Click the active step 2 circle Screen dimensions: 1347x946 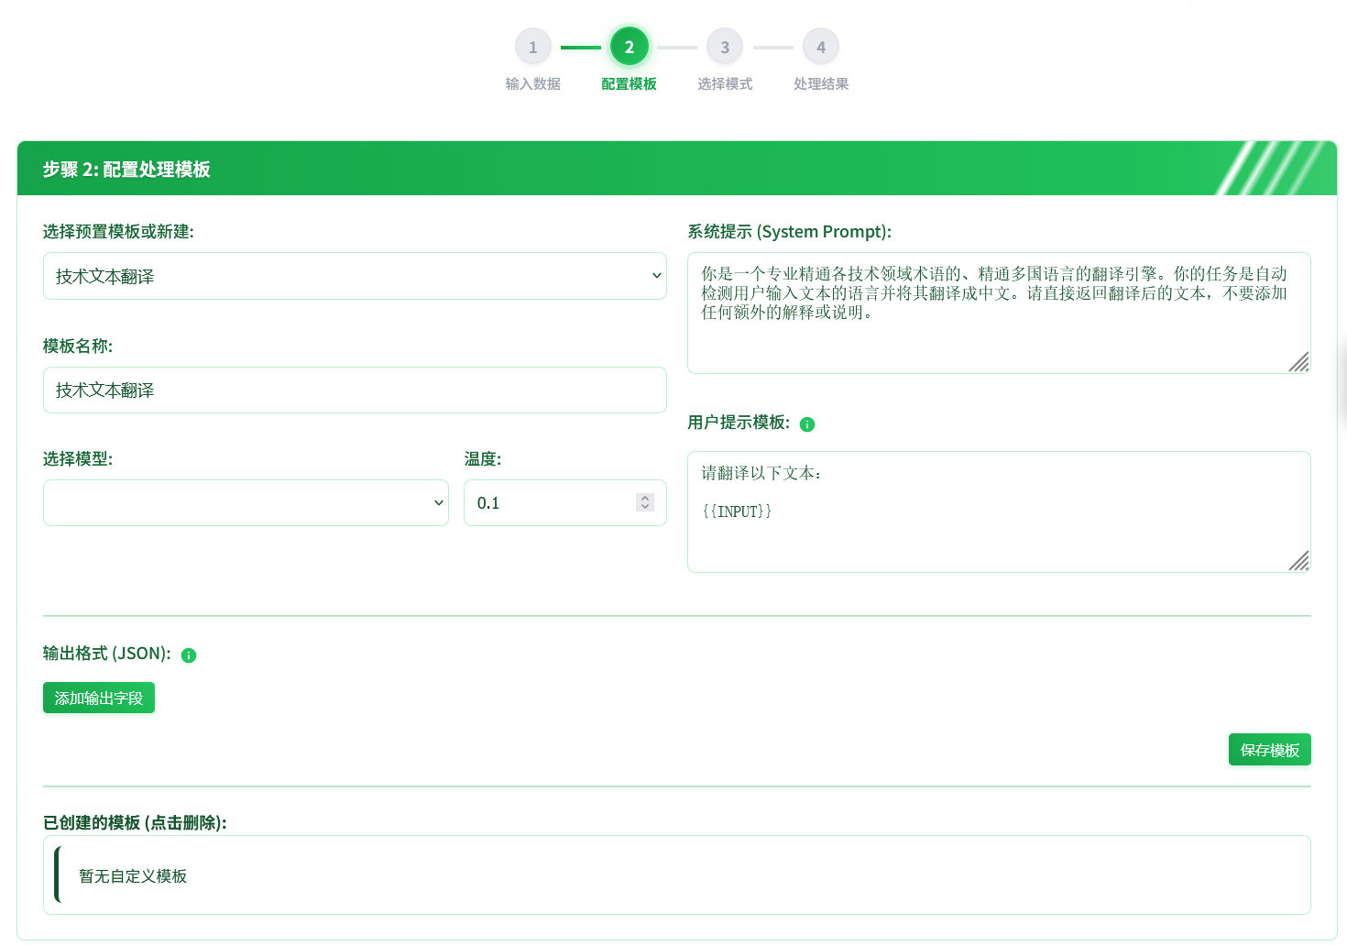point(629,46)
